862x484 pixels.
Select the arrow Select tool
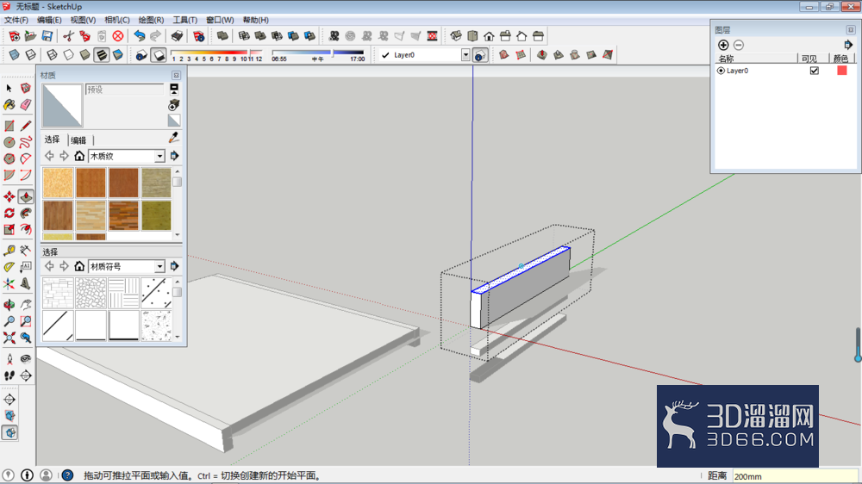pos(9,88)
